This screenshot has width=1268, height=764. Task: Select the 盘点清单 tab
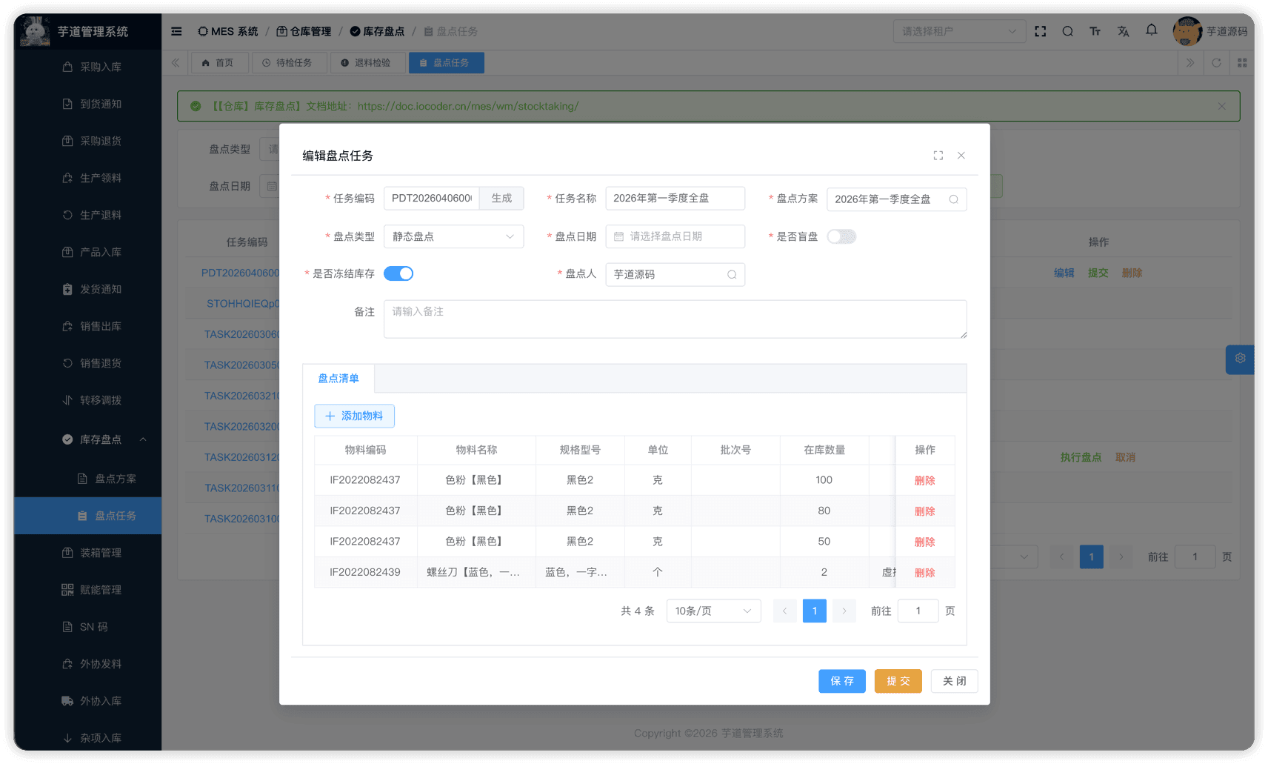338,379
